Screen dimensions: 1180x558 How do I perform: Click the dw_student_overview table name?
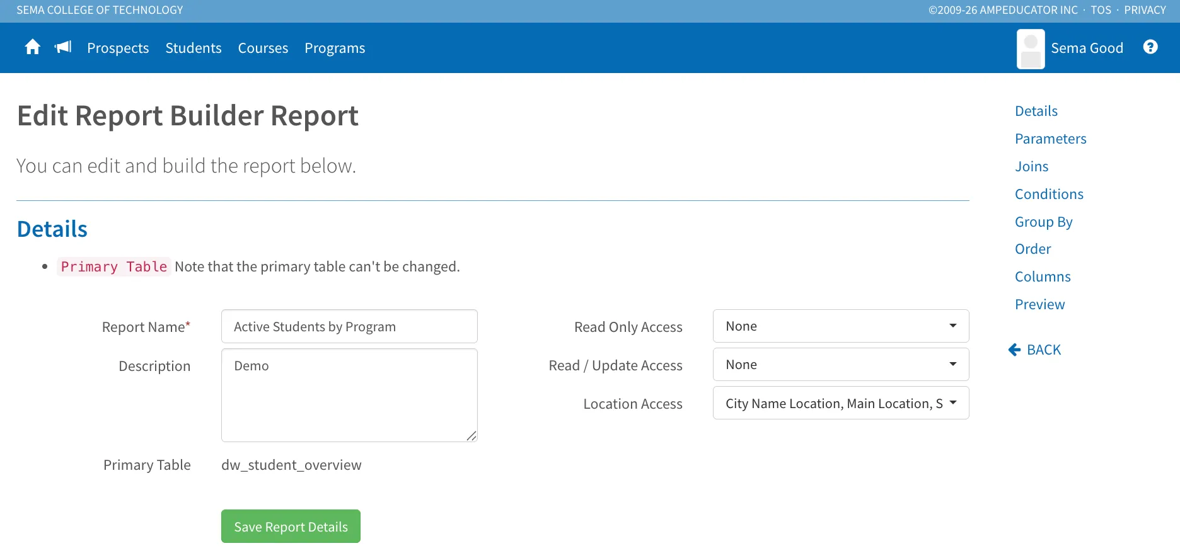click(x=291, y=465)
